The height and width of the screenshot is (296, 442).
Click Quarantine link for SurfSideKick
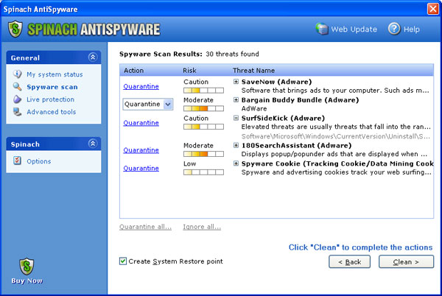(141, 122)
